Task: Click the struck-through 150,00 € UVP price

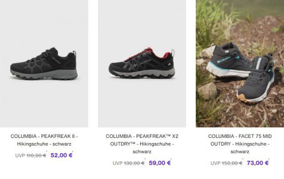Action: pos(232,163)
